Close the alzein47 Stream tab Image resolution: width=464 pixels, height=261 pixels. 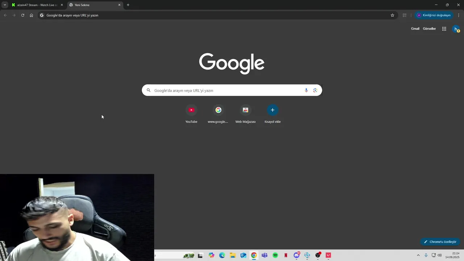pos(62,5)
